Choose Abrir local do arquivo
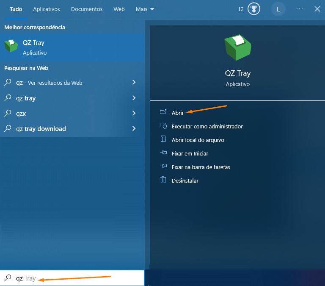 tap(198, 140)
